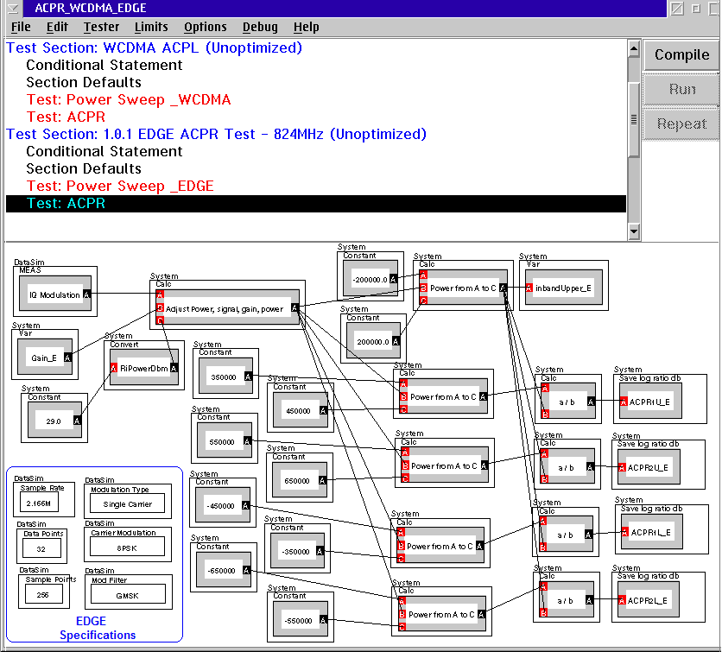722x652 pixels.
Task: Open the Limits menu
Action: tap(151, 27)
